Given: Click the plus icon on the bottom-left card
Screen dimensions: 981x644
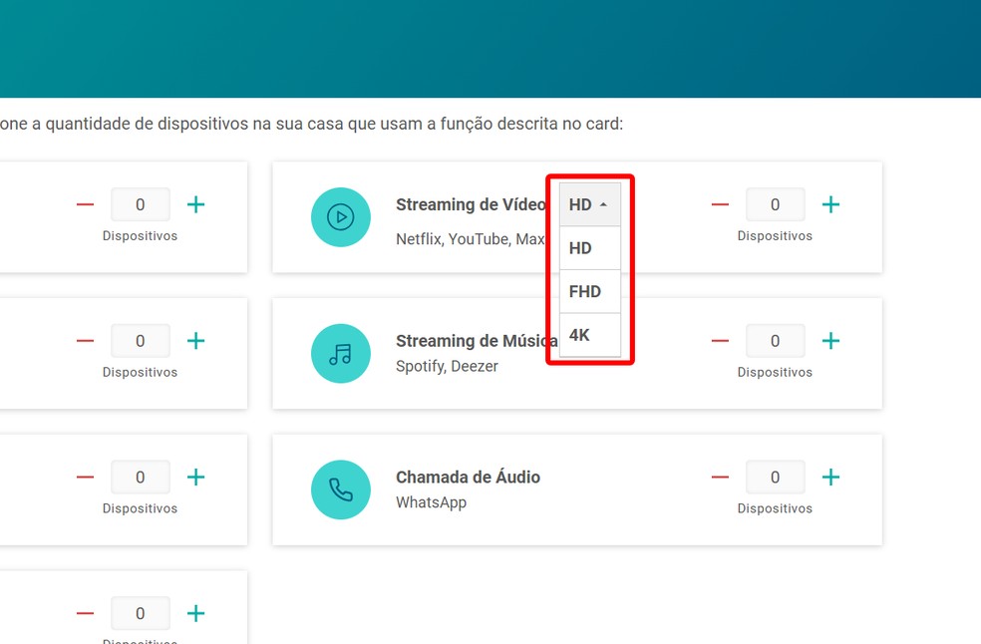Looking at the screenshot, I should coord(195,613).
